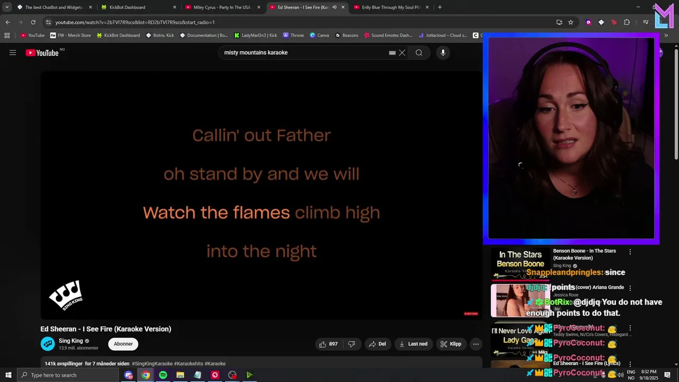Open the LadyMarl3n3 | Kick bookmark
Viewport: 679px width, 382px height.
click(256, 36)
